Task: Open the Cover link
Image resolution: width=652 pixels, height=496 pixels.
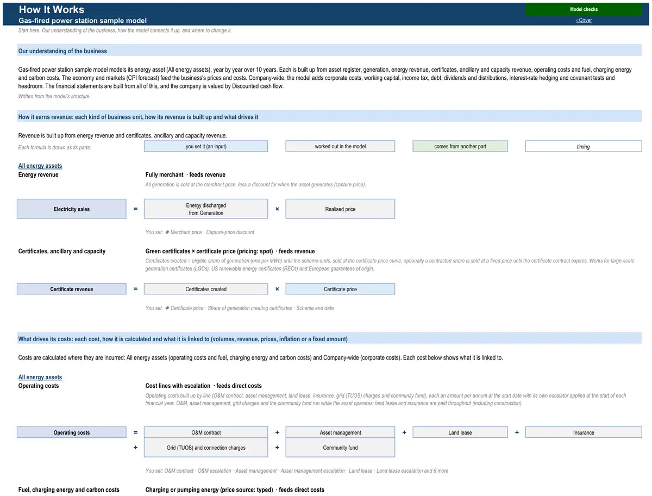Action: [x=584, y=20]
